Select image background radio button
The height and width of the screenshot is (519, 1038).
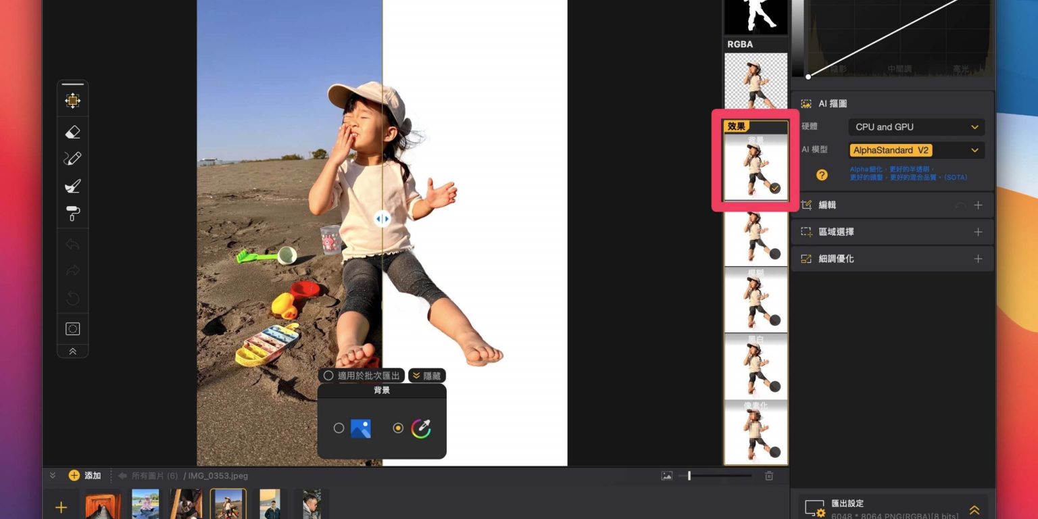coord(339,428)
